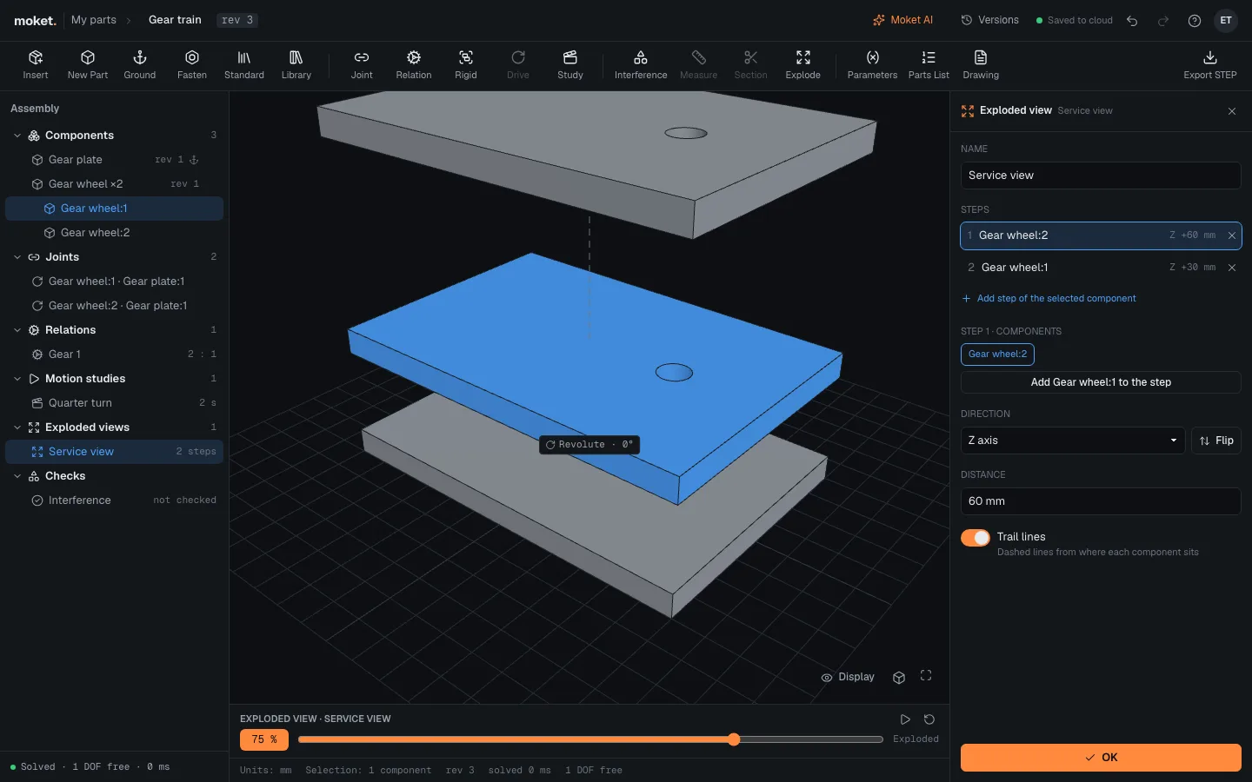The image size is (1252, 782).
Task: Activate the Ground tool
Action: (x=139, y=65)
